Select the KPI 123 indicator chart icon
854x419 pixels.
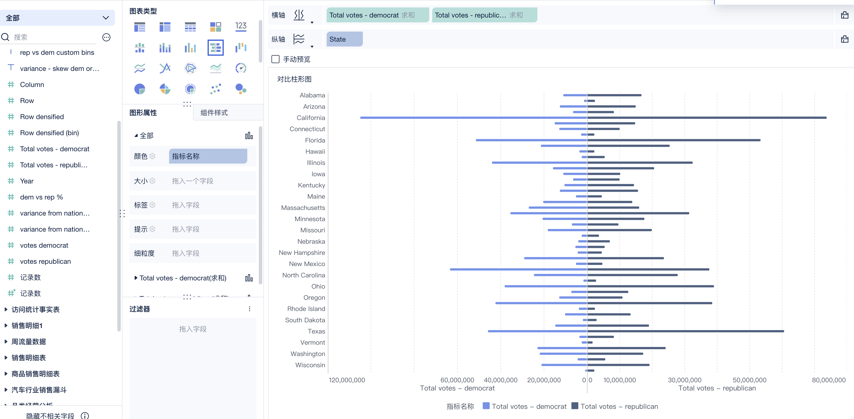pyautogui.click(x=241, y=26)
